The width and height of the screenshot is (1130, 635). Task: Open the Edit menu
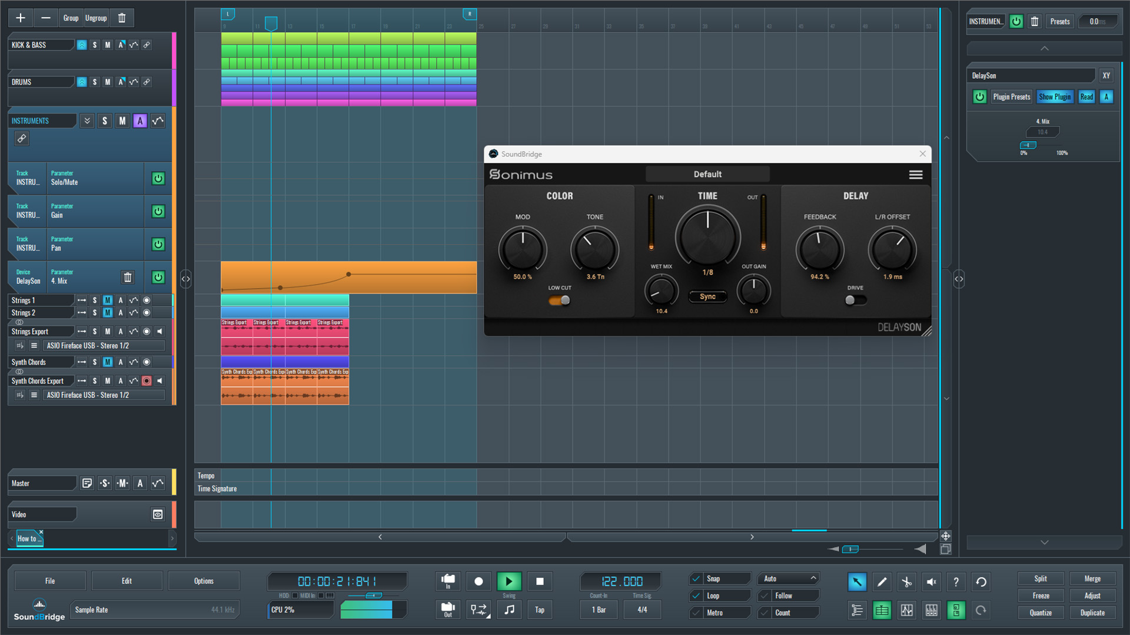click(127, 581)
